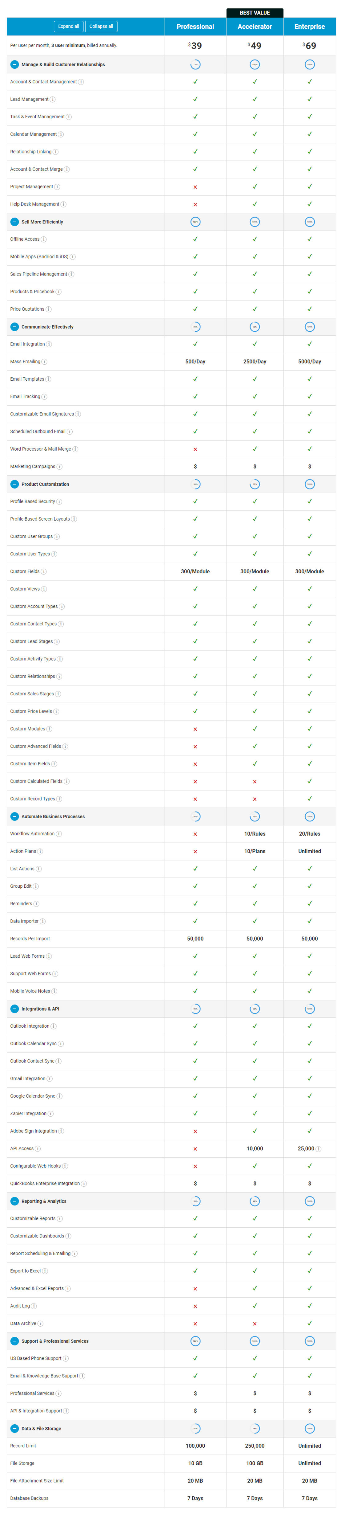The image size is (341, 1514).
Task: Click the 100 GB File Storage value
Action: 255,1463
